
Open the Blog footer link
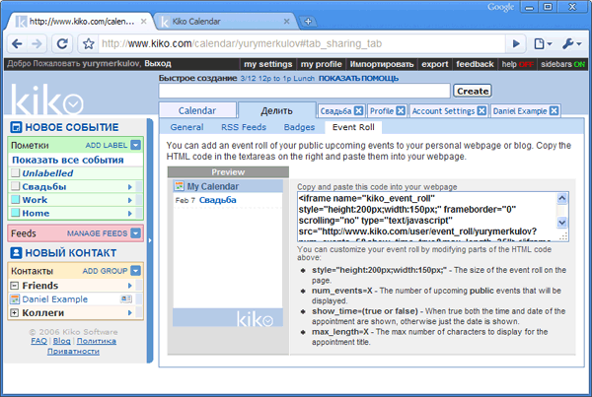point(61,341)
